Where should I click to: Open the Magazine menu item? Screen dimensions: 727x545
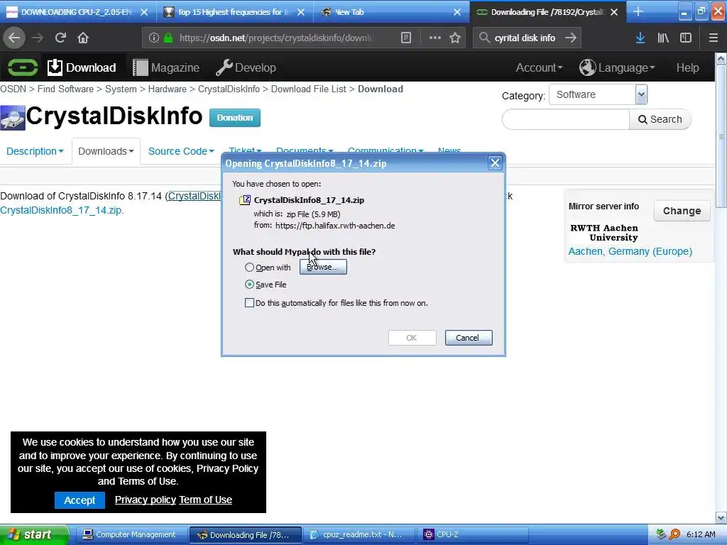click(x=166, y=67)
